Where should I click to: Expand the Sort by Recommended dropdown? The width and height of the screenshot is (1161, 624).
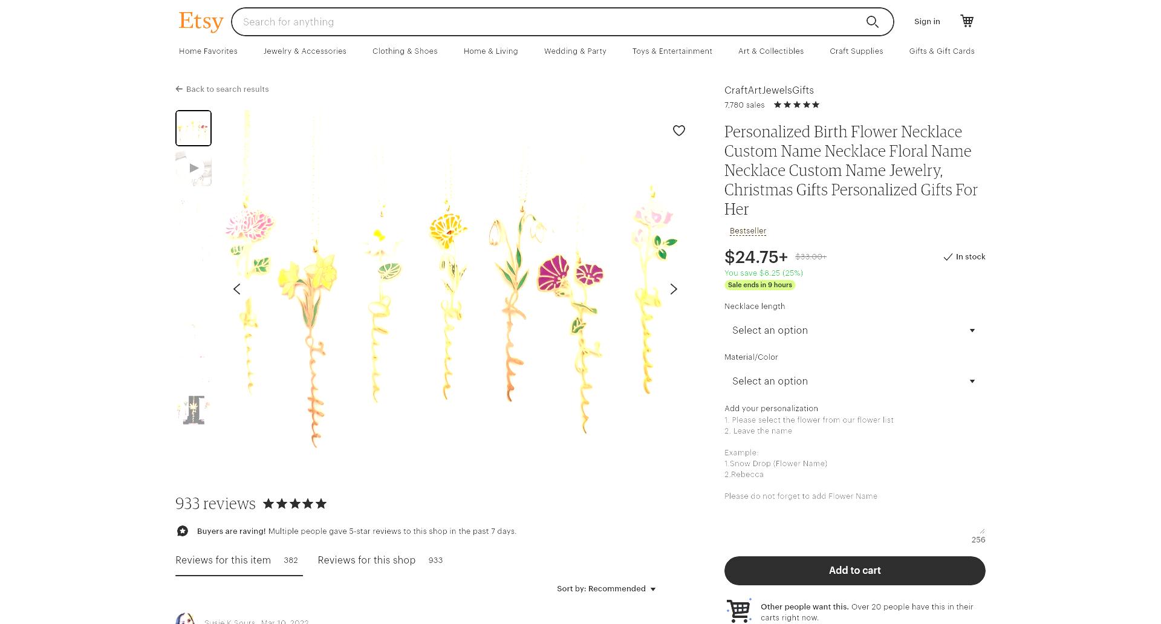click(607, 588)
